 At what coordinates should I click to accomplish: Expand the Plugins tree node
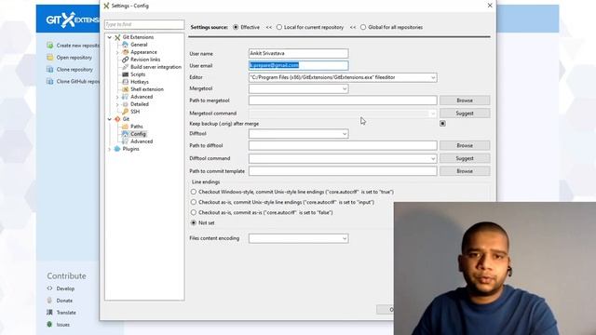coord(110,149)
